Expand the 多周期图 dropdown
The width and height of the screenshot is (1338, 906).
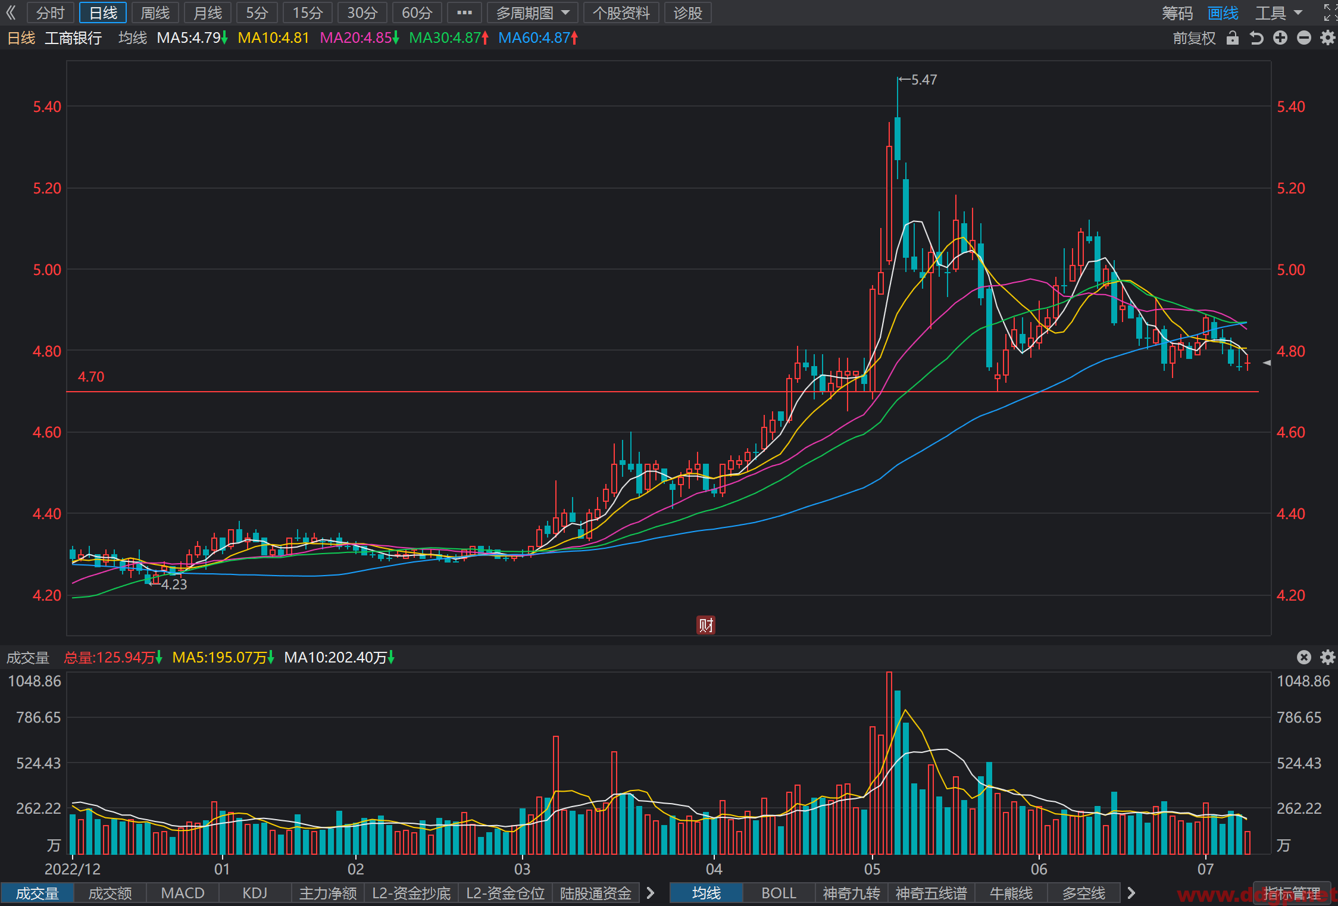[533, 13]
